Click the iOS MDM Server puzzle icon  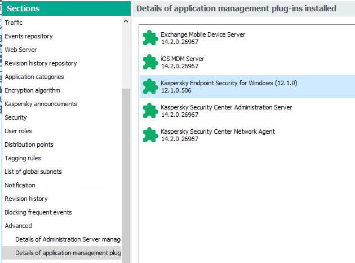(150, 62)
